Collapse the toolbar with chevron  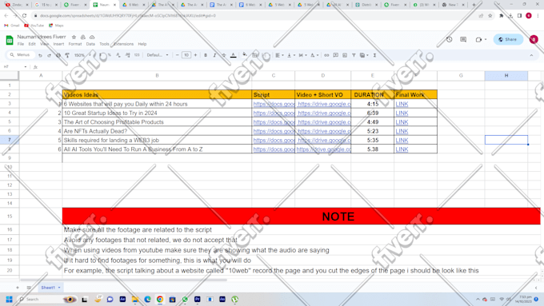531,55
